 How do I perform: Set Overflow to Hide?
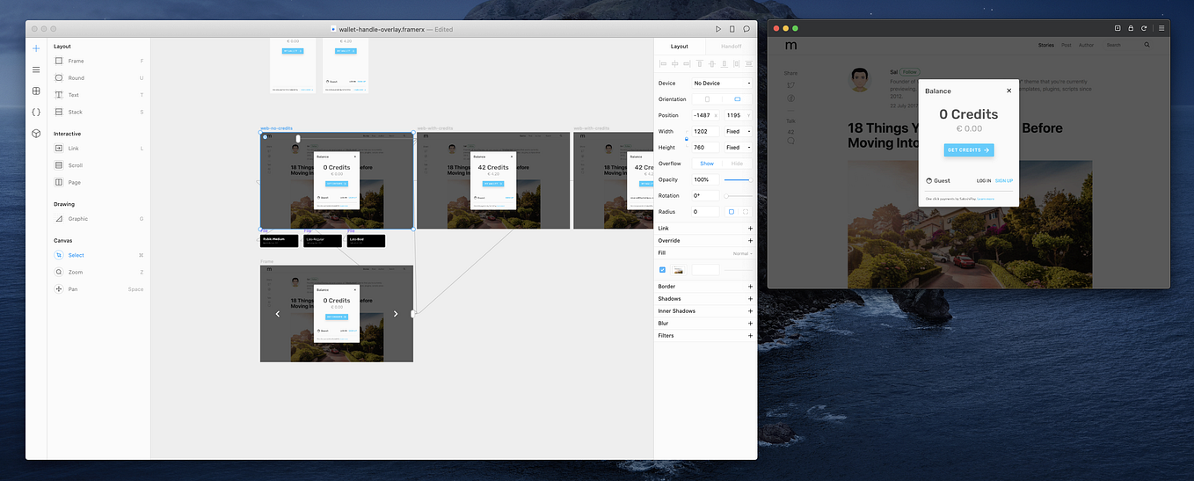click(x=737, y=164)
